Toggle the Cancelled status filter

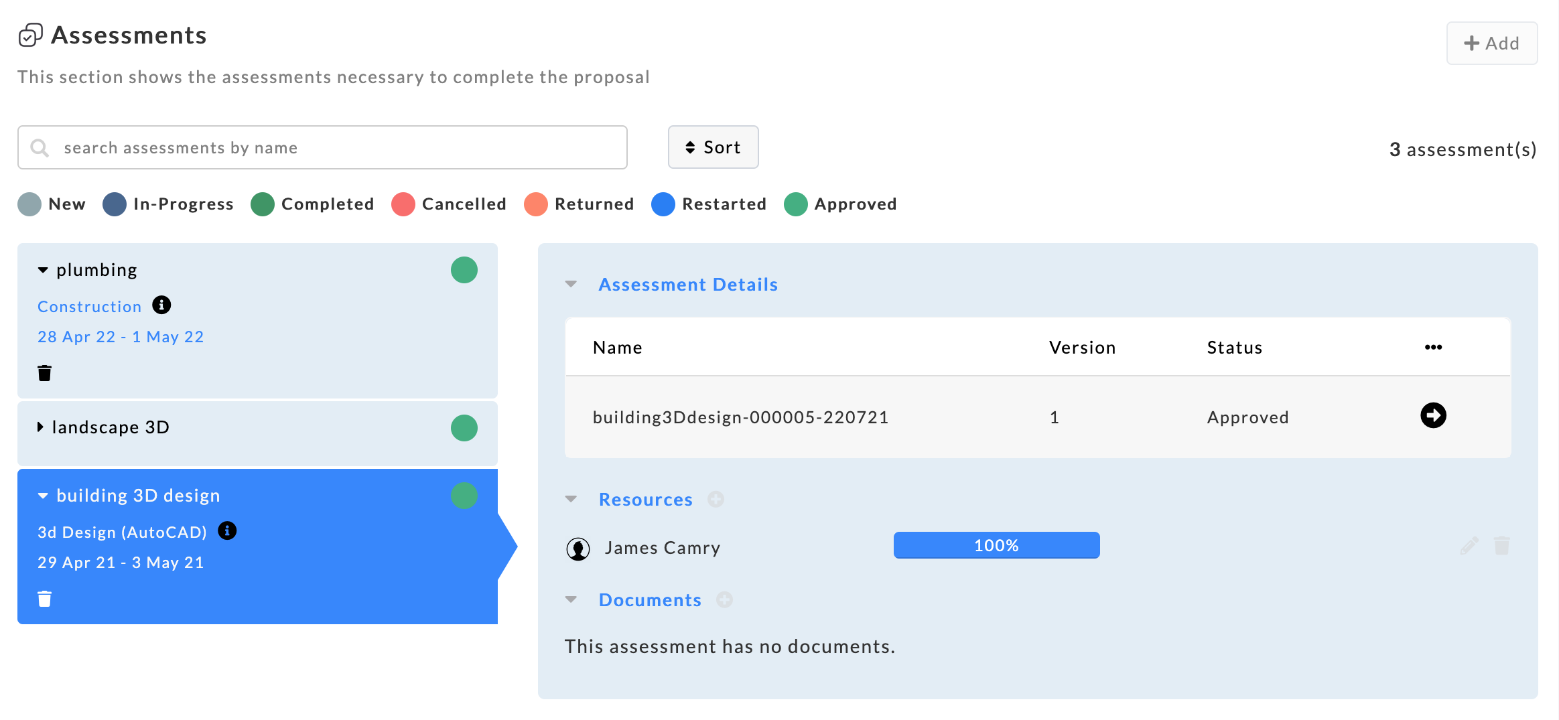point(449,204)
